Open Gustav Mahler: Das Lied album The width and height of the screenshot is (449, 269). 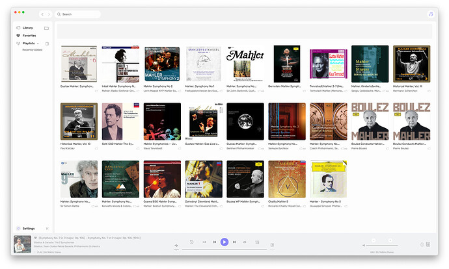point(204,122)
